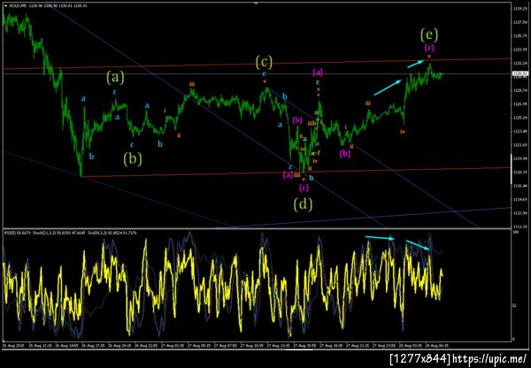
Task: Select the large yellow-green (a) wave label
Action: point(115,78)
